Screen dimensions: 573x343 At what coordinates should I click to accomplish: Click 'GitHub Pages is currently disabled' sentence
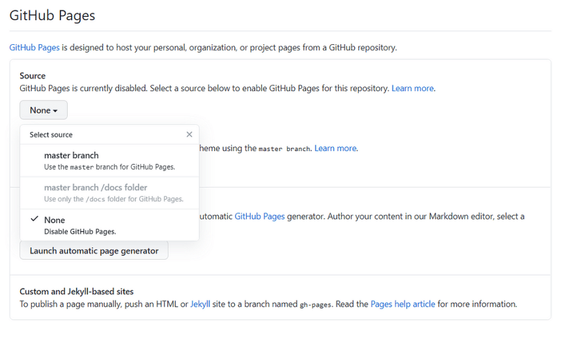[84, 89]
